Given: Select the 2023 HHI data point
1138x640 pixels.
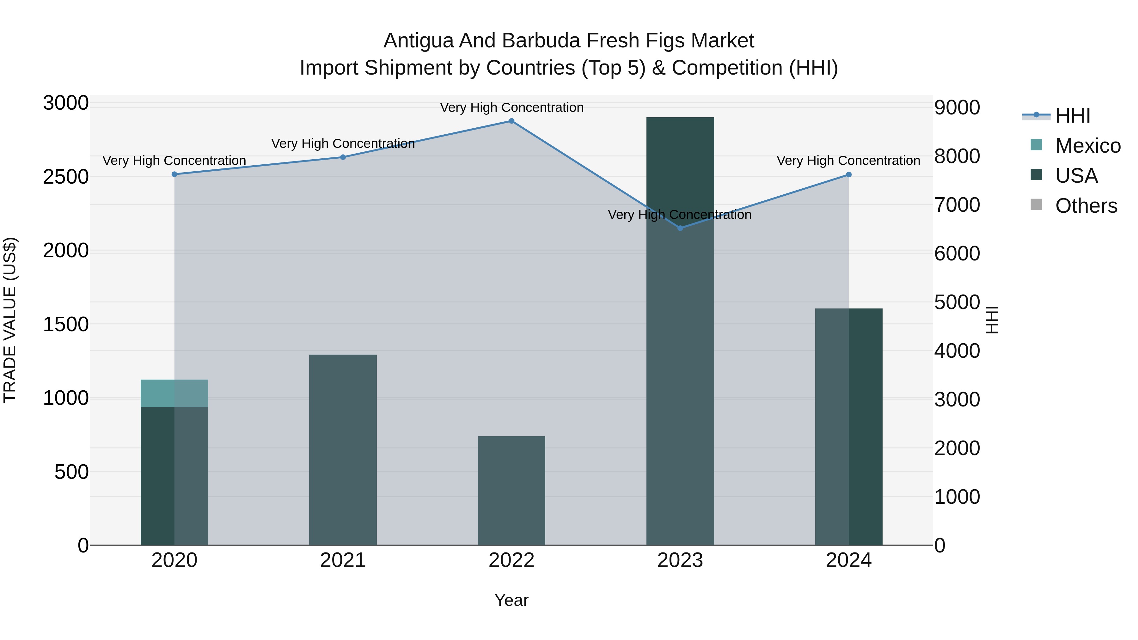Looking at the screenshot, I should [680, 229].
